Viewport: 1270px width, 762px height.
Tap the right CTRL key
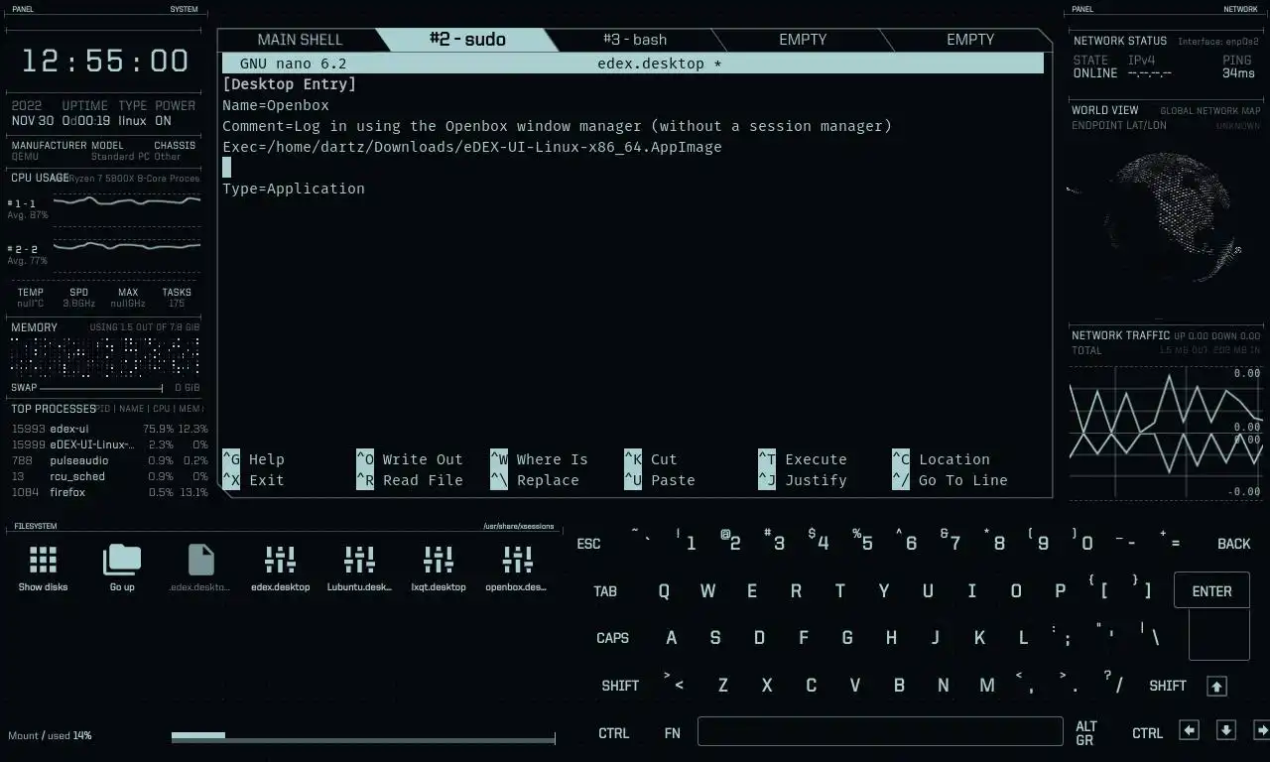coord(1148,733)
